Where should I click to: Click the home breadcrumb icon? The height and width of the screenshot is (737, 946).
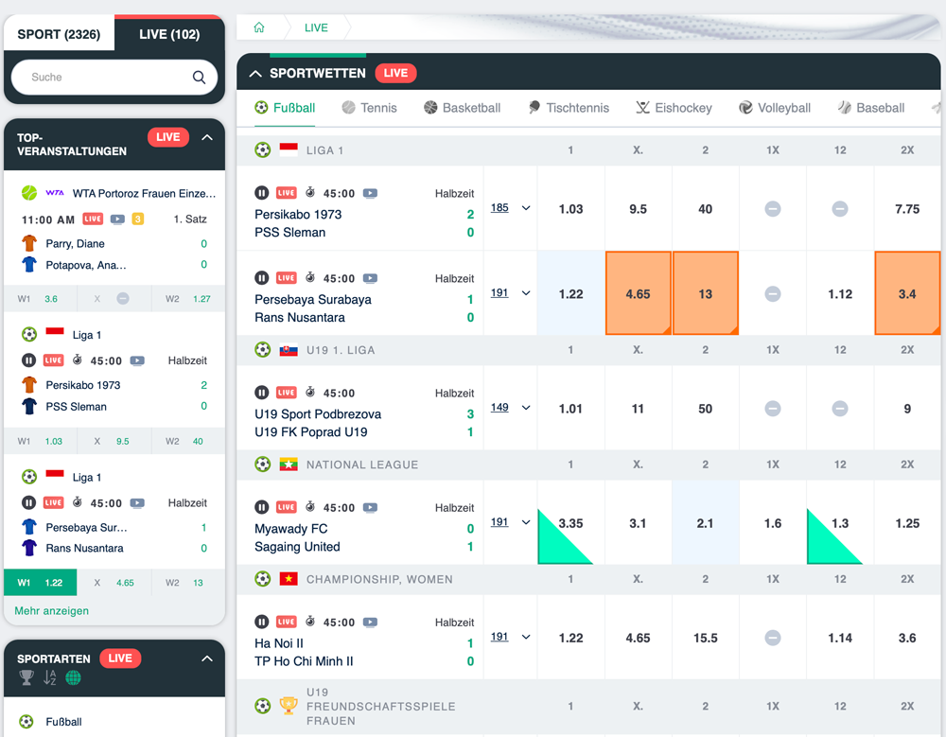tap(258, 27)
